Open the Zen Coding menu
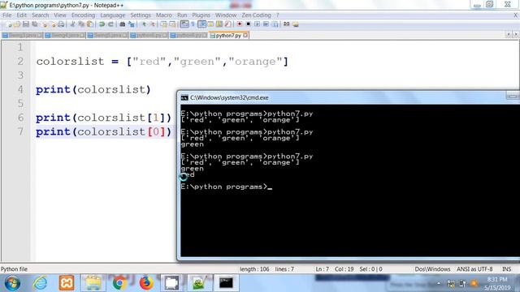The height and width of the screenshot is (292, 520). tap(256, 15)
